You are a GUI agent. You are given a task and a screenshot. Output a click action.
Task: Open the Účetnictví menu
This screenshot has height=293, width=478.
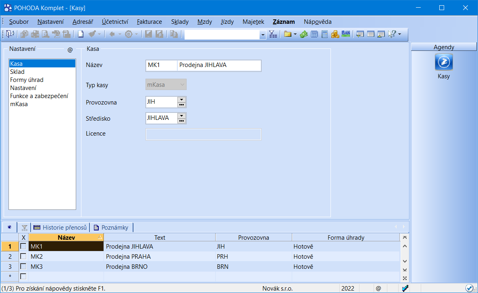coord(115,22)
